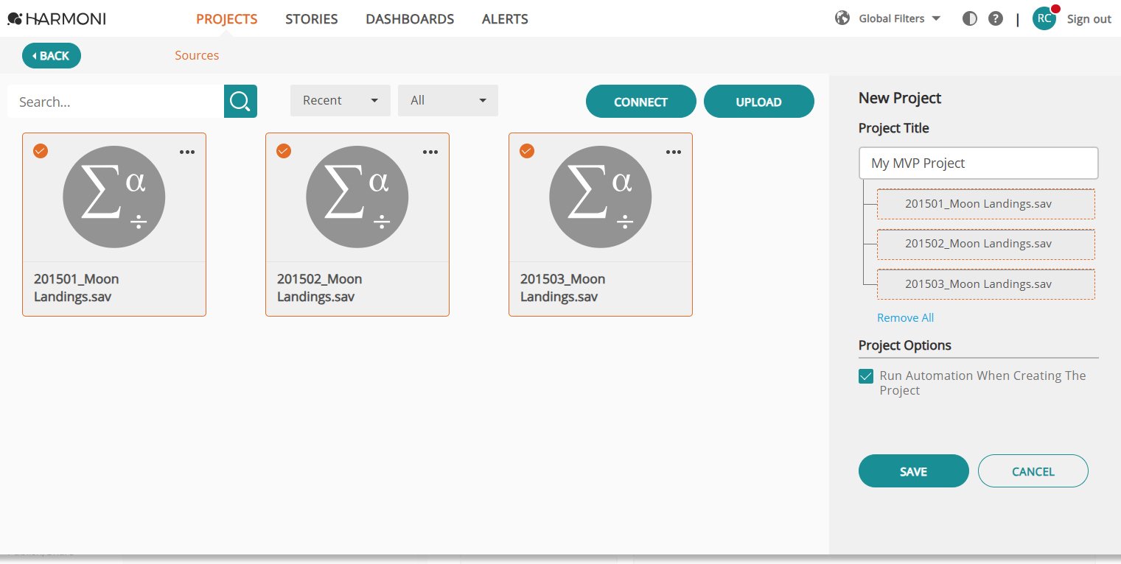Viewport: 1121px width, 564px height.
Task: Open the Global Filters dropdown arrow
Action: coord(936,18)
